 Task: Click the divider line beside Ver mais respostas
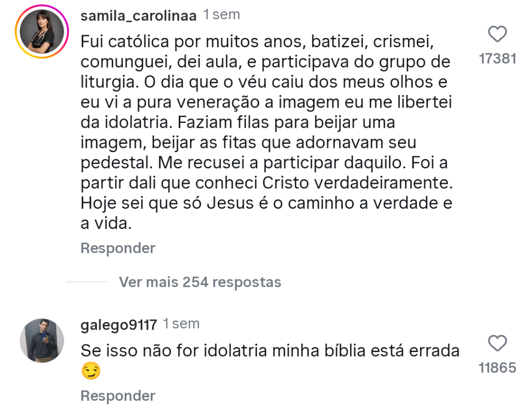tap(87, 282)
